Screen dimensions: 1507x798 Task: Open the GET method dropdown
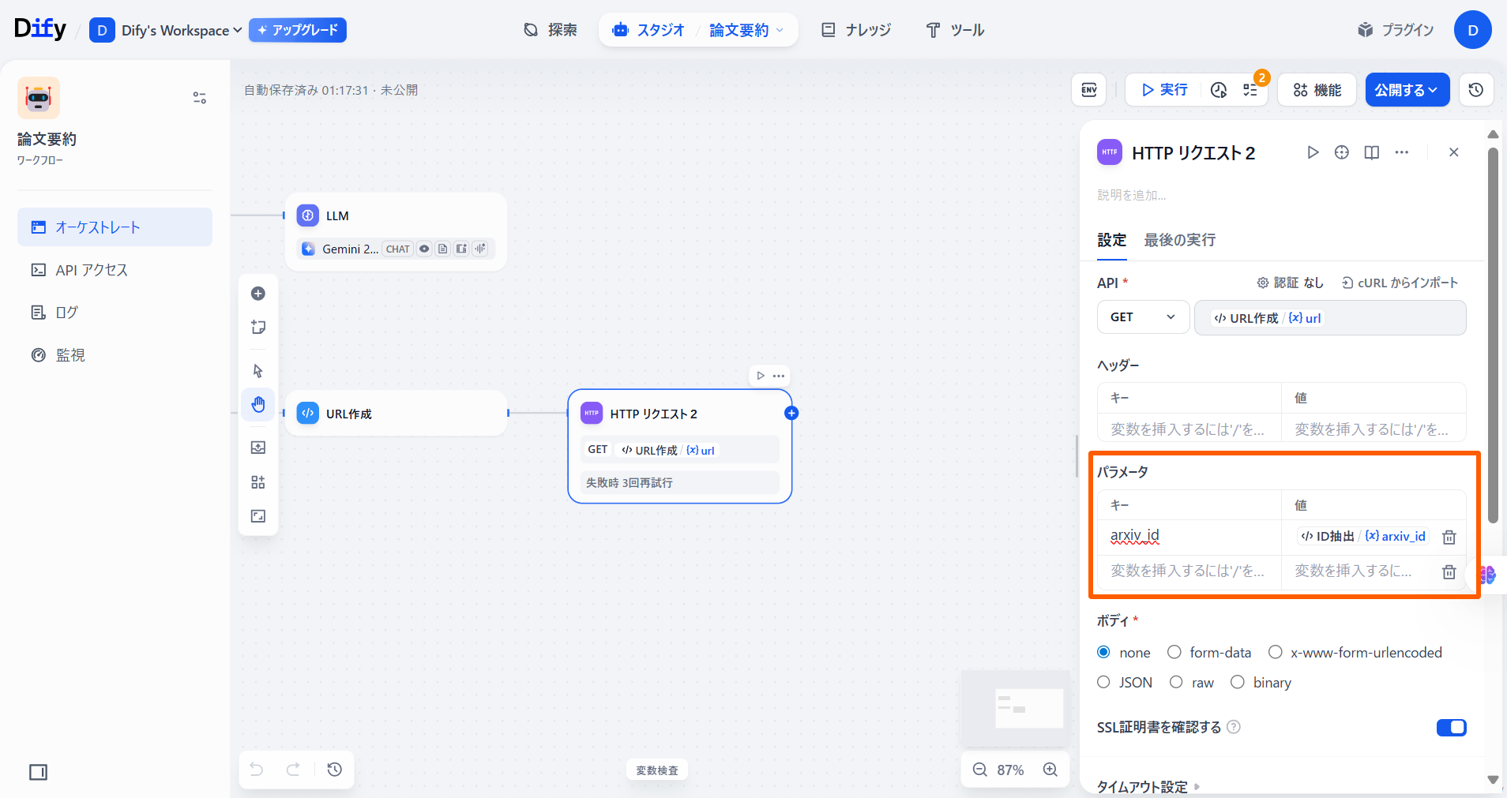click(x=1142, y=317)
